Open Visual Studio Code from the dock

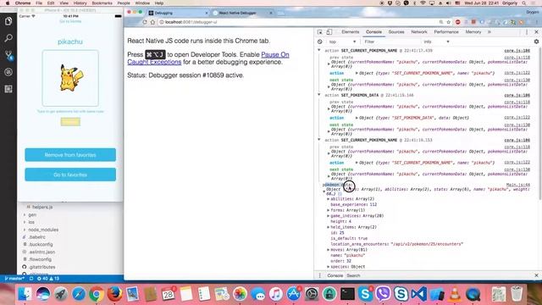pos(419,294)
